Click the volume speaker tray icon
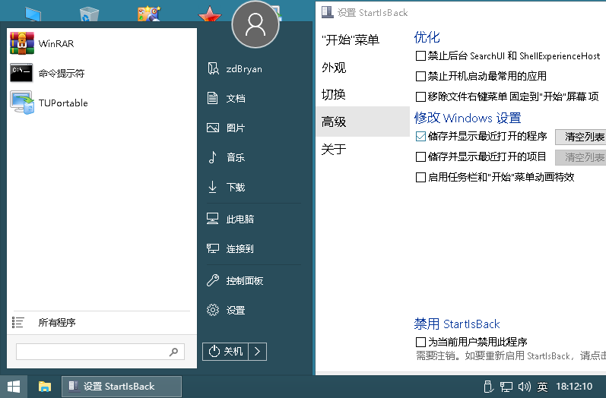The height and width of the screenshot is (398, 606). [524, 387]
